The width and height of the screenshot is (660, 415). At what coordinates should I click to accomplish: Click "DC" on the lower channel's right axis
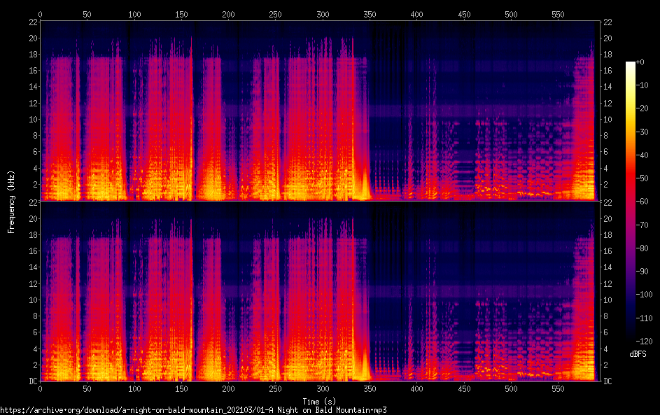point(608,381)
